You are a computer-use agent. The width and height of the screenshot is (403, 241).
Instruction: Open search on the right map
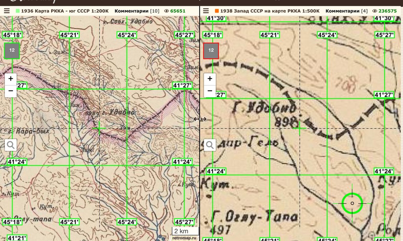[210, 145]
